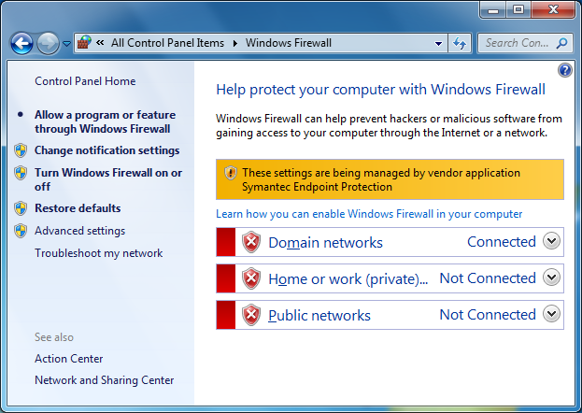Click the red status bar of Home networks
This screenshot has width=582, height=413.
pos(225,278)
